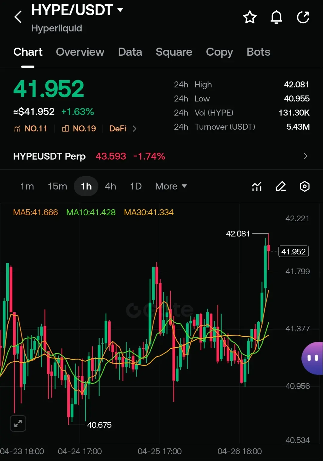Tap the 24h Low value 40.955

tap(297, 98)
